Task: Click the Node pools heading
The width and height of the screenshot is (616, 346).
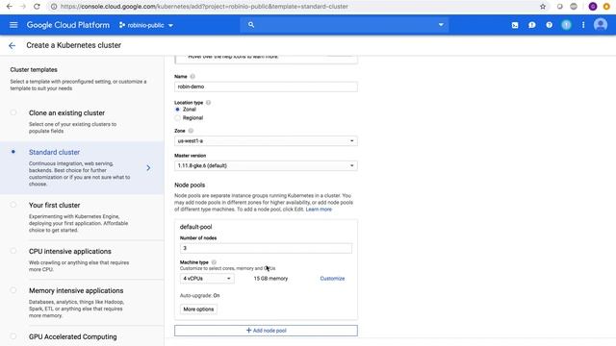Action: pos(190,185)
